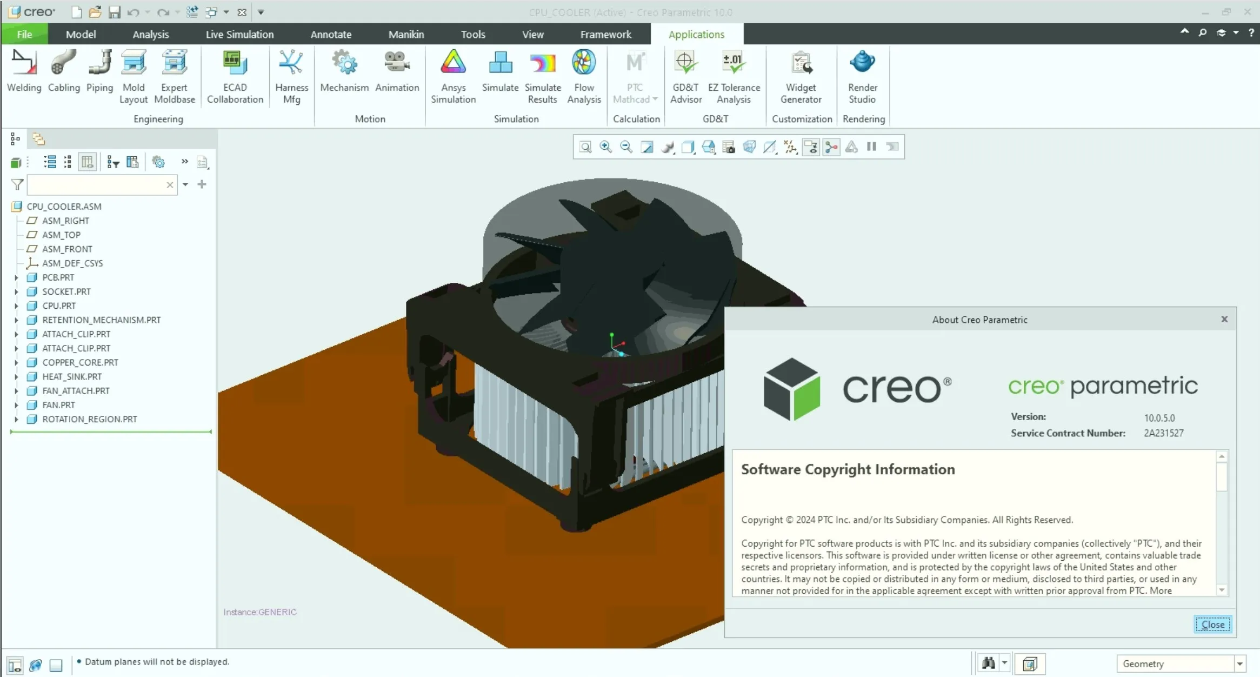Toggle browser display in status bar
The width and height of the screenshot is (1260, 677).
coord(36,665)
